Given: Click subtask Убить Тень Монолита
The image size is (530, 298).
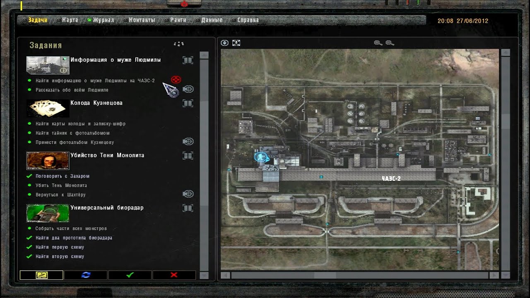Looking at the screenshot, I should tap(61, 185).
